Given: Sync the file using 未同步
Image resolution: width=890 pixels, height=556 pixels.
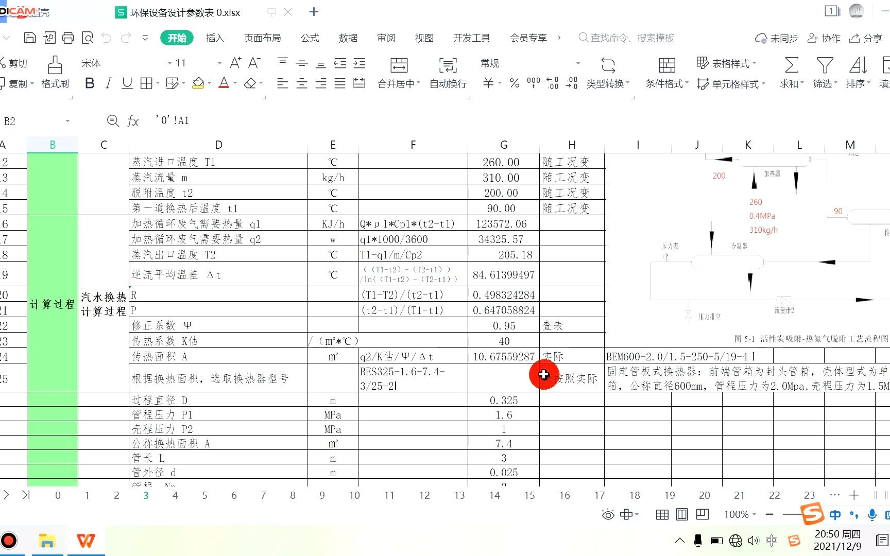Looking at the screenshot, I should 776,38.
